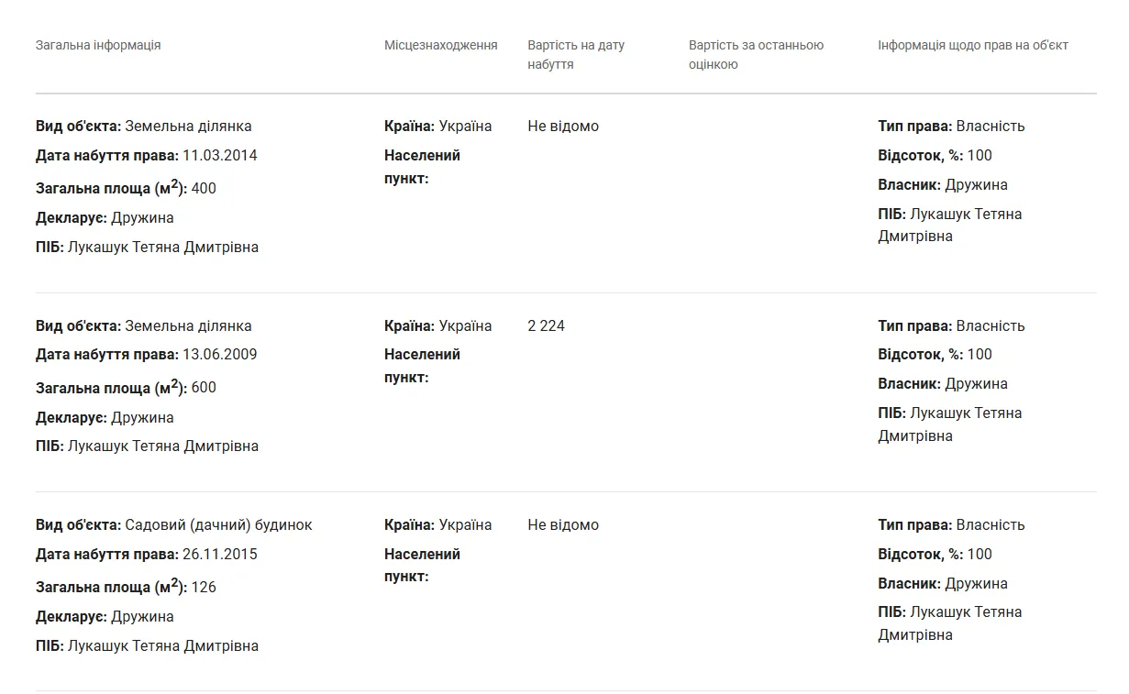Click the acquisition cost value 2 224
Image resolution: width=1129 pixels, height=694 pixels.
pos(547,325)
